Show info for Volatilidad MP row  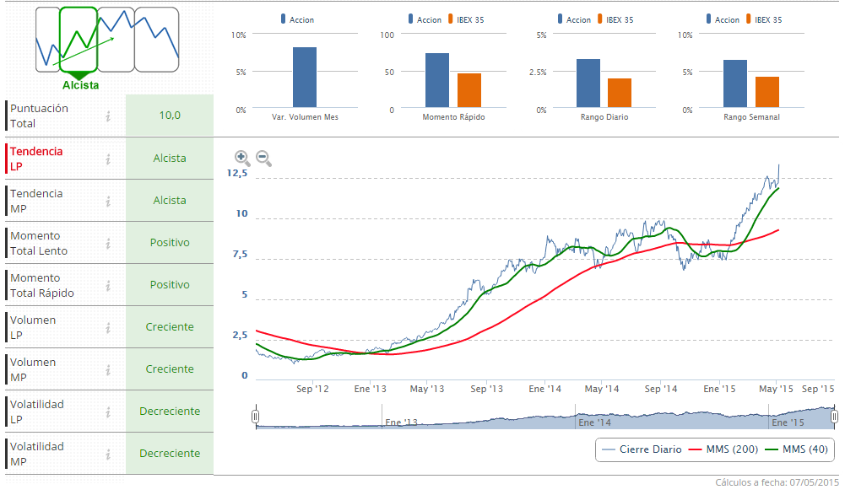coord(108,454)
